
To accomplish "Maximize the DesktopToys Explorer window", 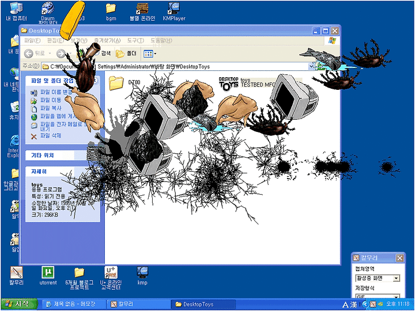I will 326,31.
